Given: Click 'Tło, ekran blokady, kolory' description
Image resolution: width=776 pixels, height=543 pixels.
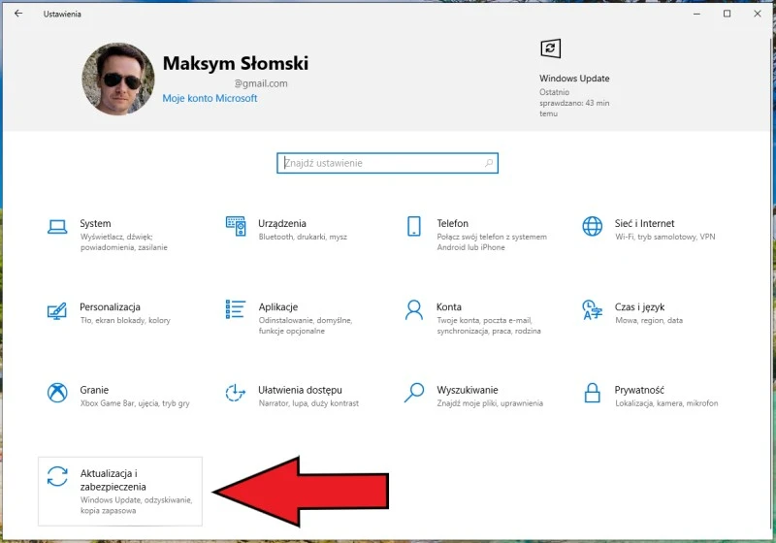Looking at the screenshot, I should [125, 320].
